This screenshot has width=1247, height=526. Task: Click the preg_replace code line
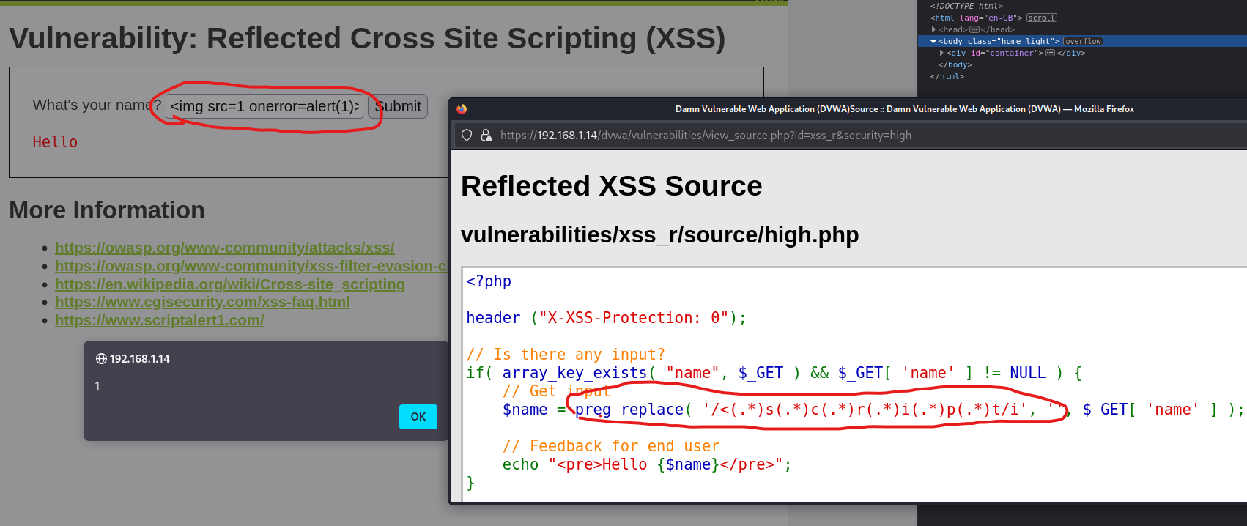point(873,410)
